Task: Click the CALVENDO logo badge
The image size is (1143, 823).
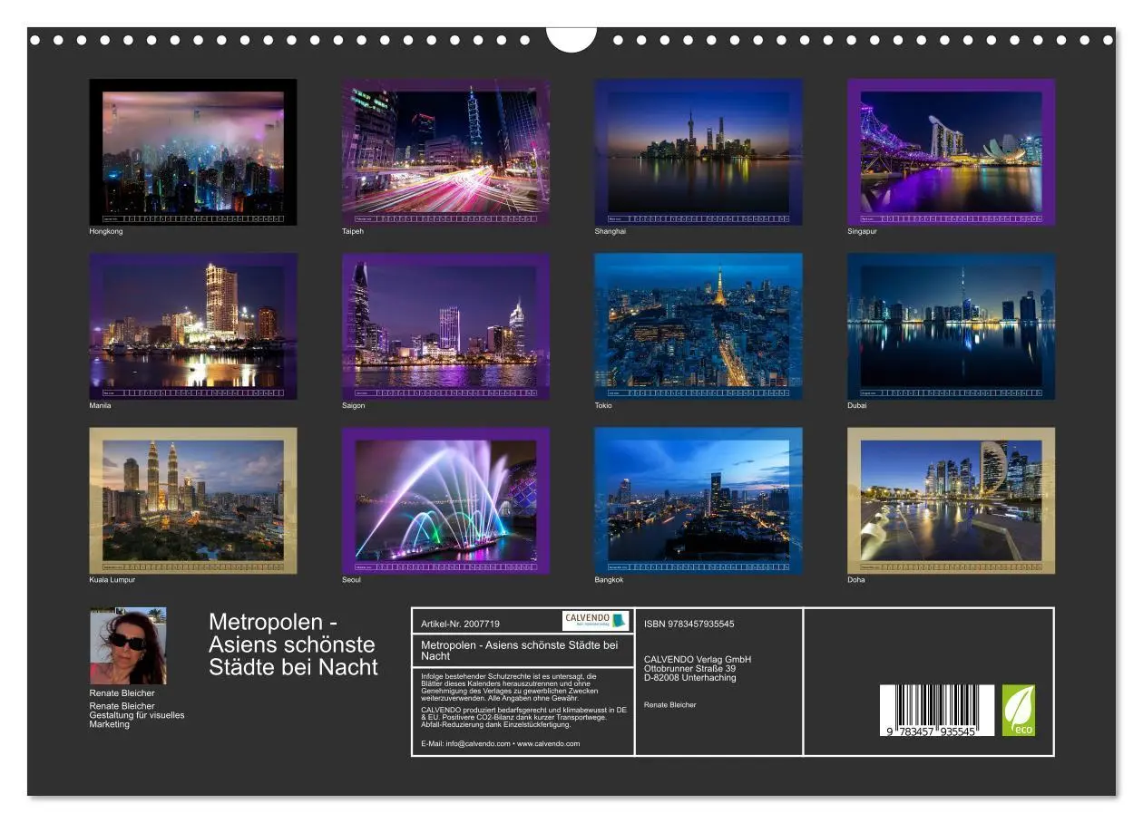Action: point(596,621)
